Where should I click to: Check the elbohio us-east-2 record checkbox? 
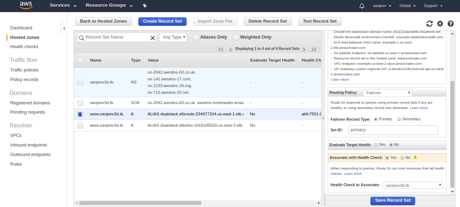point(80,126)
